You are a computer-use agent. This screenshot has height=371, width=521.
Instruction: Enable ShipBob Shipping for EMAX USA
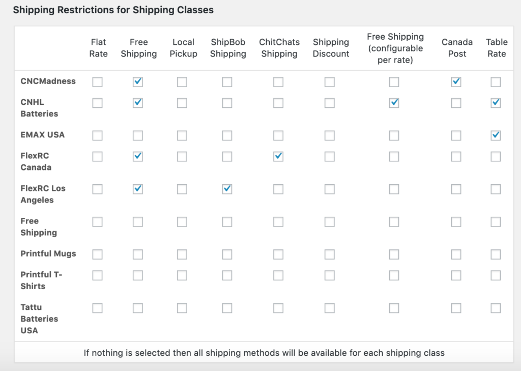tap(227, 135)
